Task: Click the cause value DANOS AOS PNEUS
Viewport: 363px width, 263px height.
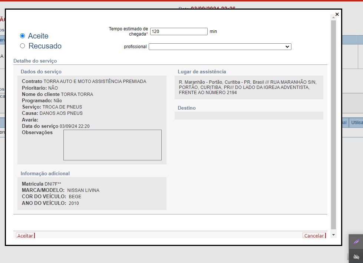Action: coord(61,113)
